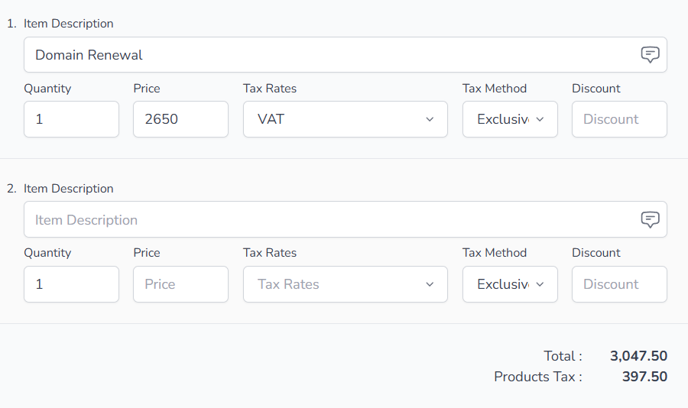Open the empty Tax Rates dropdown of item 2
Viewport: 688px width, 408px height.
[x=346, y=284]
